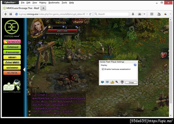
Task: Open the View menu
Action: click(x=35, y=3)
